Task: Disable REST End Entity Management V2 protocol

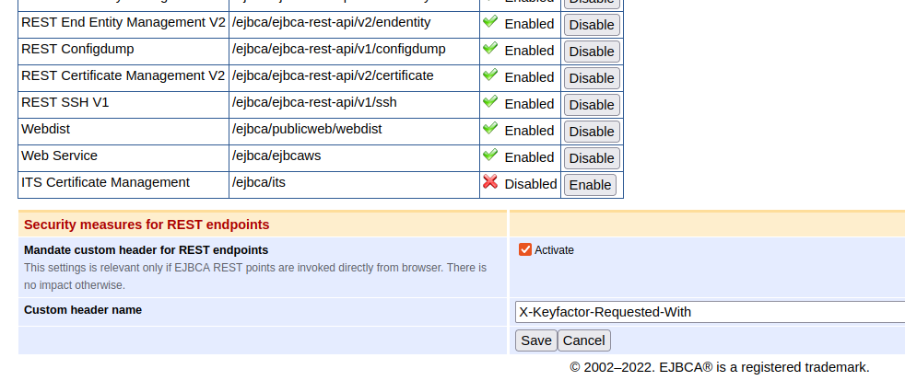Action: (x=591, y=25)
